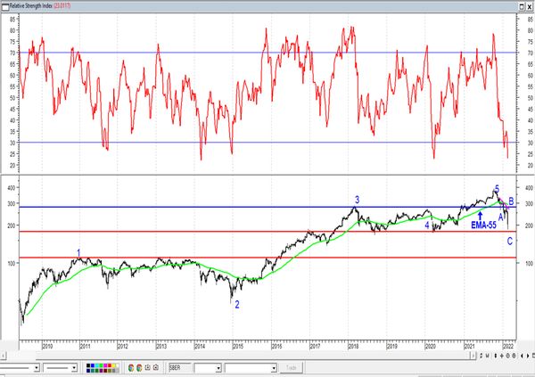Maximize the Relative Strength Index pane
This screenshot has height=377, width=535.
(x=522, y=6)
